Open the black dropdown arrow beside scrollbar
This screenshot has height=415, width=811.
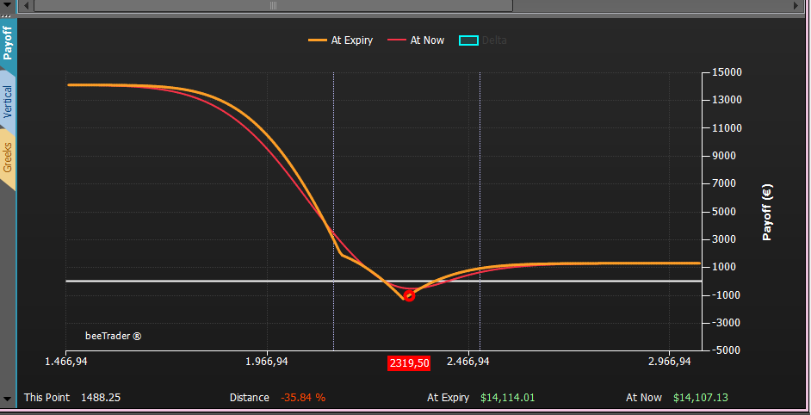tap(7, 4)
